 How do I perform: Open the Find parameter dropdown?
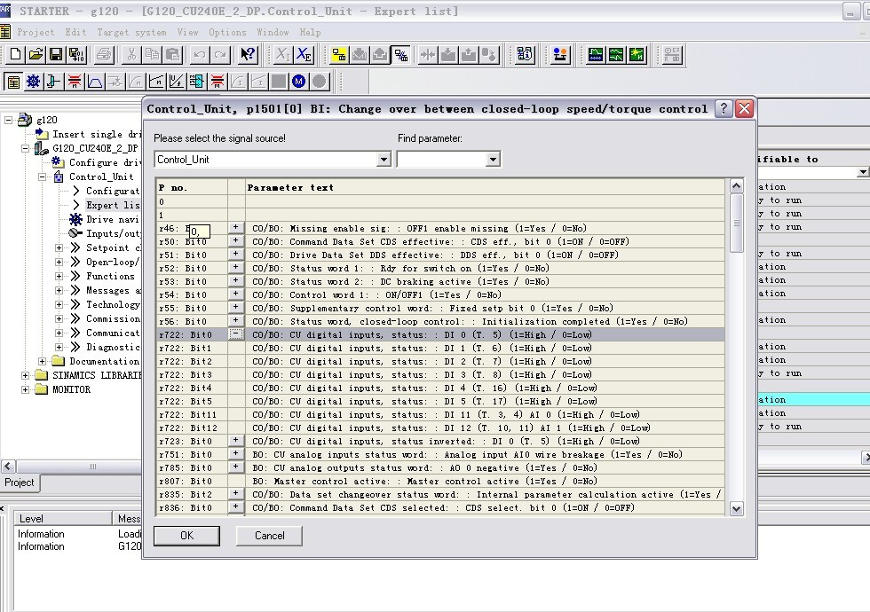coord(493,160)
